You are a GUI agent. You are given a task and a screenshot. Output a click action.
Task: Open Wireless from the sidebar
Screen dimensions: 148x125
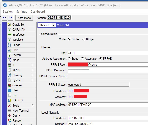(21, 40)
